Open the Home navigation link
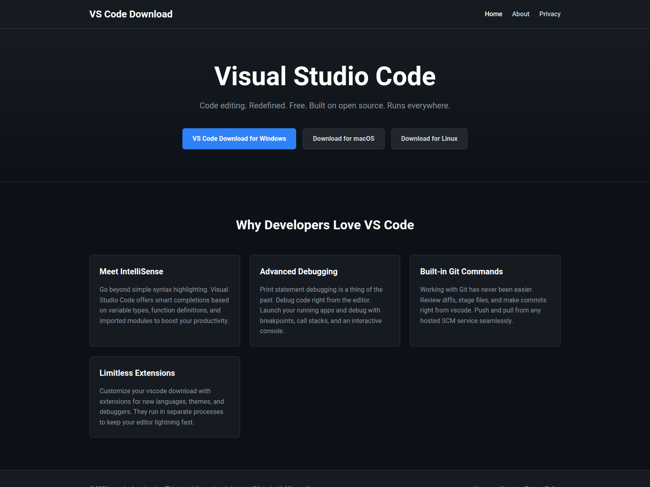 [x=493, y=14]
